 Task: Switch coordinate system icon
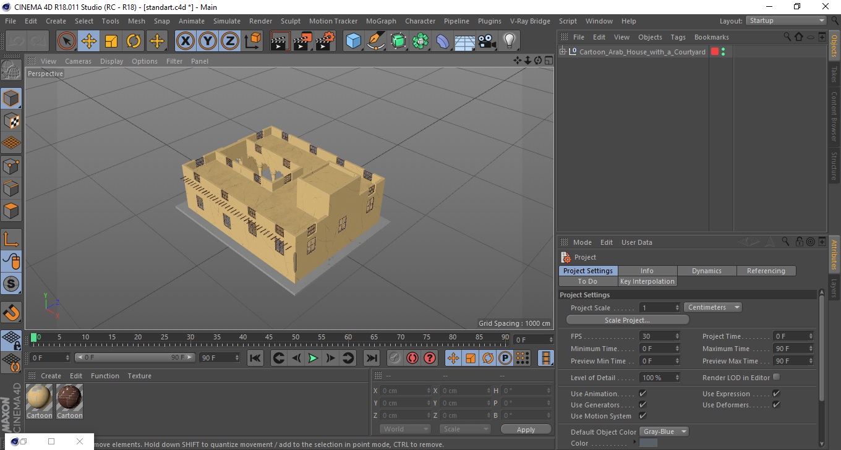[252, 41]
